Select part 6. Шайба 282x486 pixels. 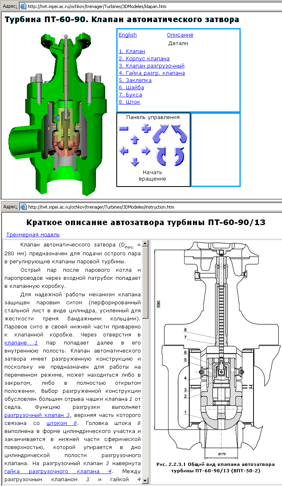(131, 88)
